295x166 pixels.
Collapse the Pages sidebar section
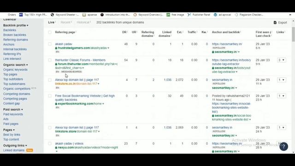pyautogui.click(x=9, y=130)
